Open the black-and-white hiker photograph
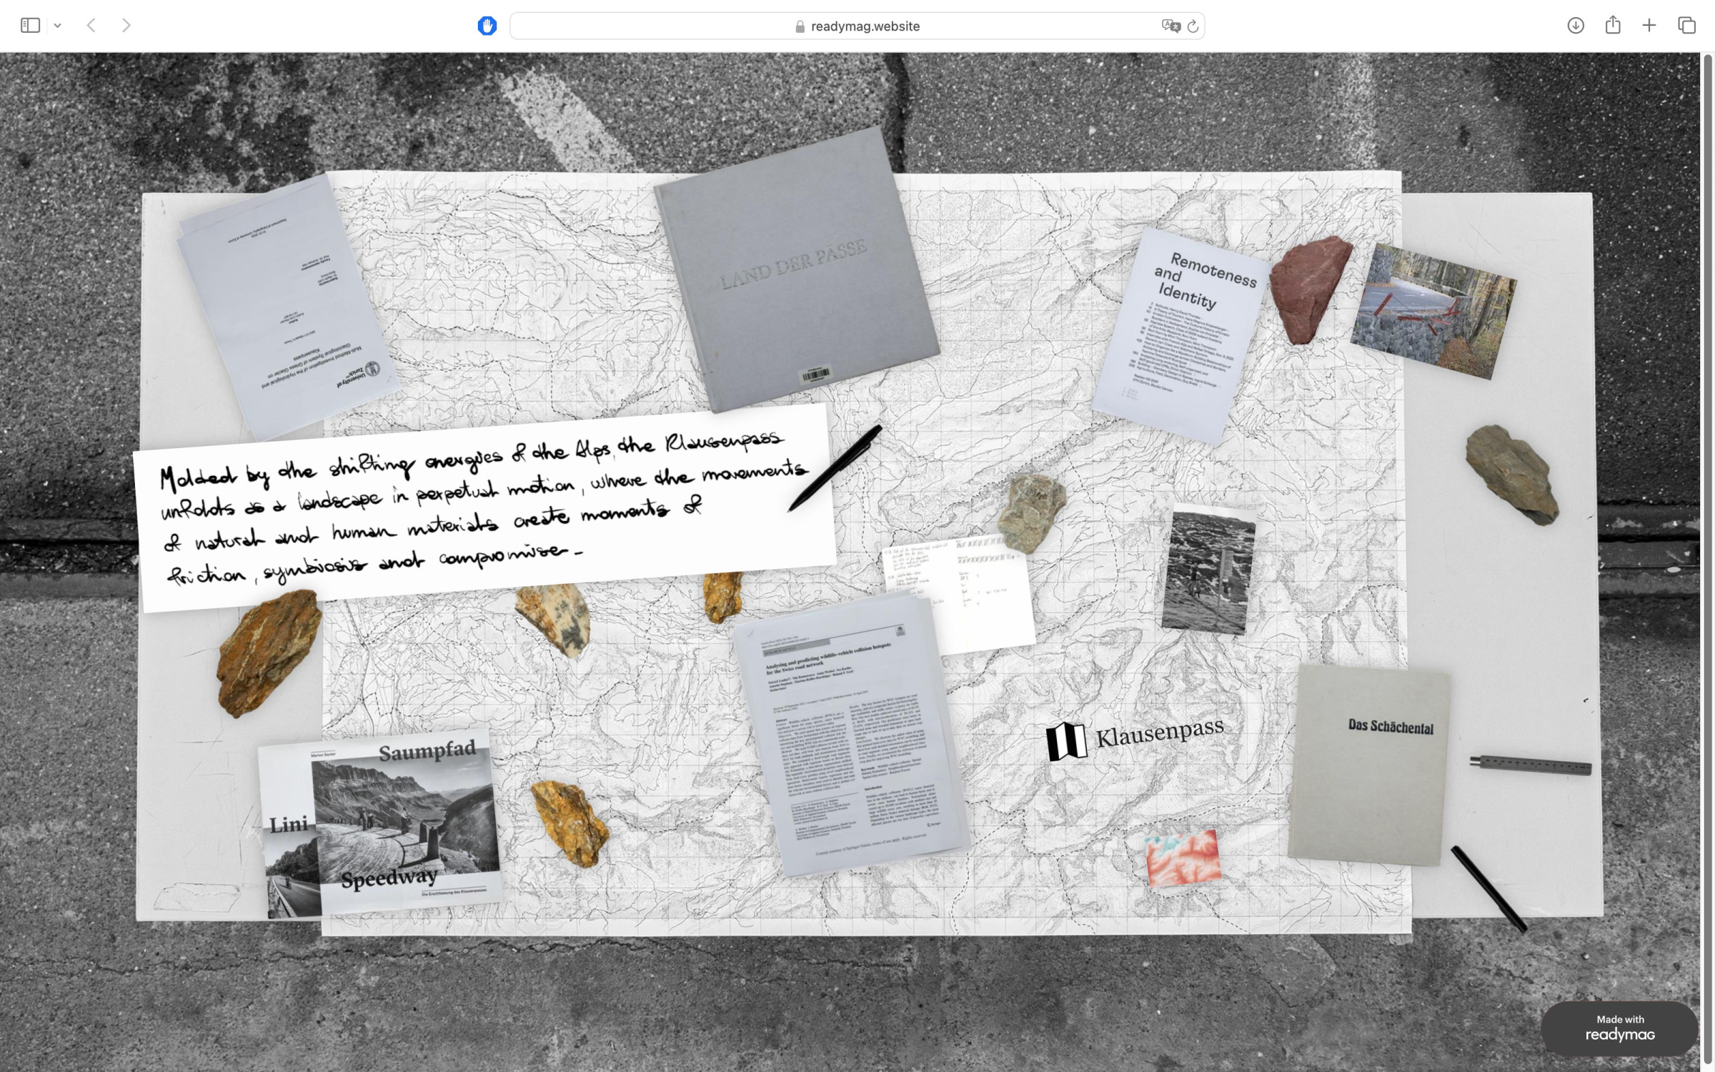The height and width of the screenshot is (1072, 1715). pyautogui.click(x=1208, y=570)
